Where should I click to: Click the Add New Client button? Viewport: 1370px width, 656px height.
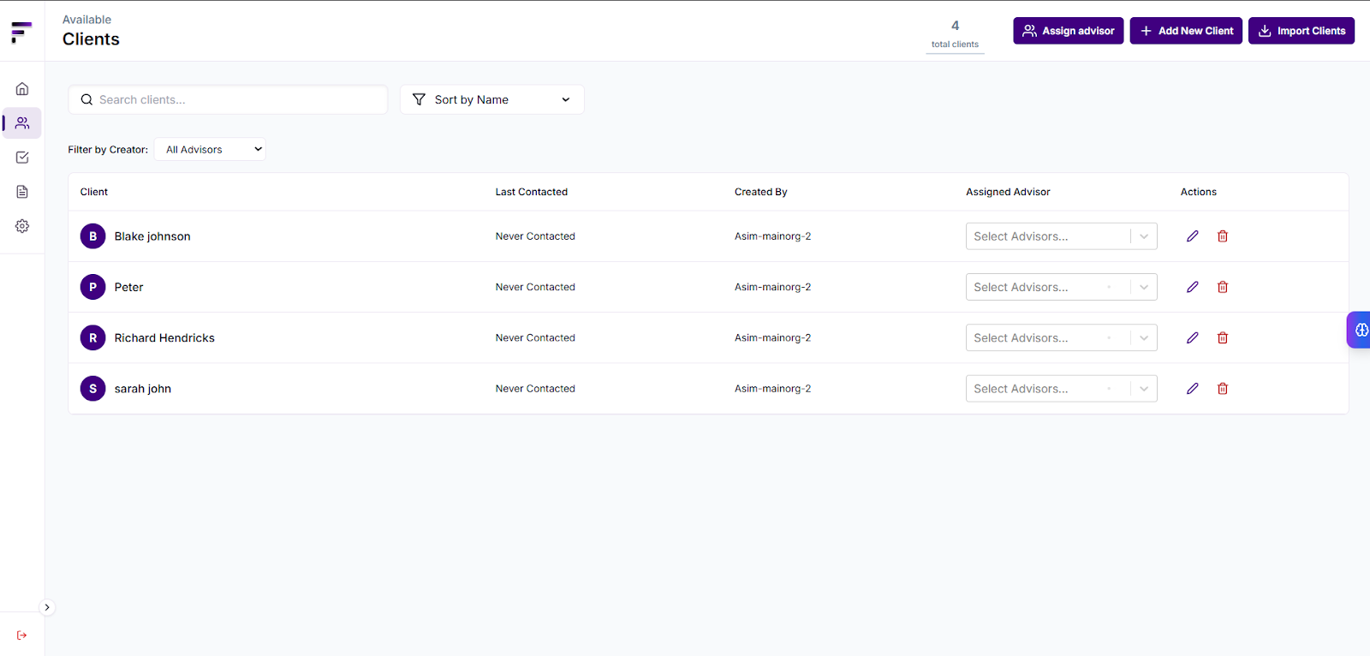pyautogui.click(x=1186, y=31)
